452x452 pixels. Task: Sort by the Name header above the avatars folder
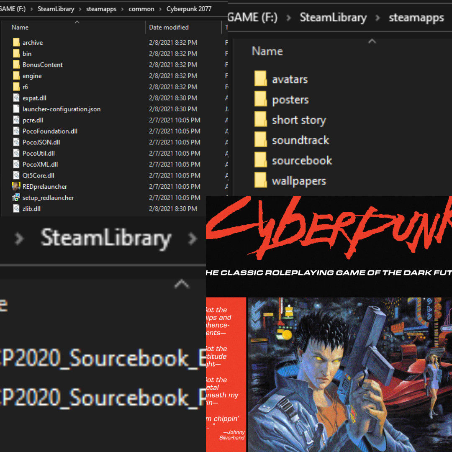(267, 51)
